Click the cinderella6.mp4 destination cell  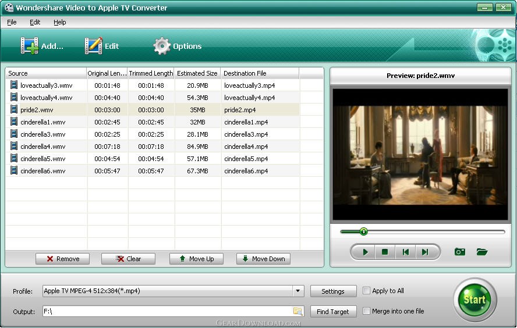pyautogui.click(x=260, y=171)
